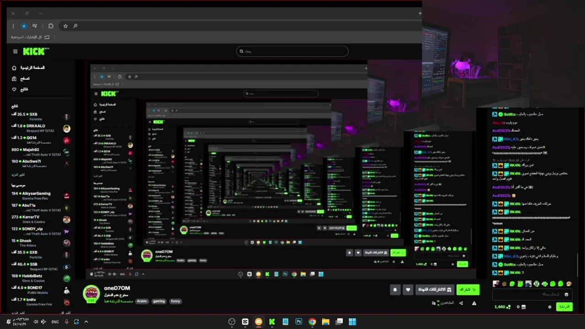The width and height of the screenshot is (585, 329).
Task: Select the Arabic tag
Action: point(142,301)
